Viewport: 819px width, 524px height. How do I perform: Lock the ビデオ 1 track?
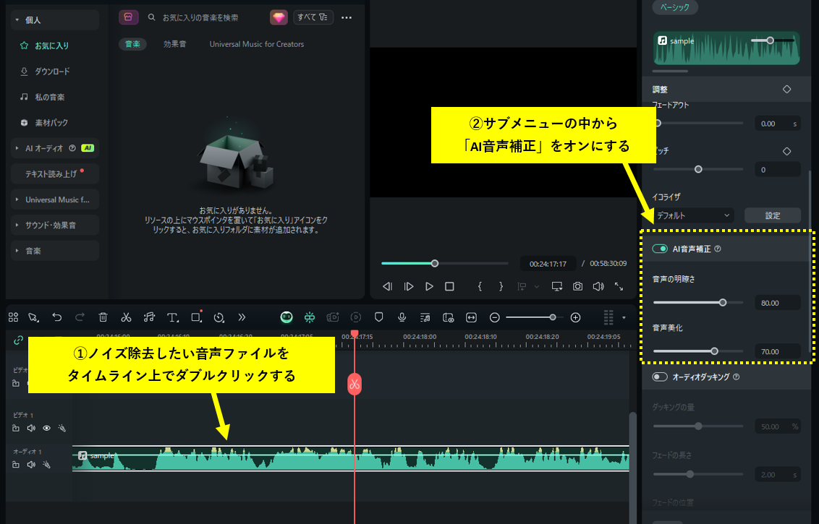click(x=16, y=428)
